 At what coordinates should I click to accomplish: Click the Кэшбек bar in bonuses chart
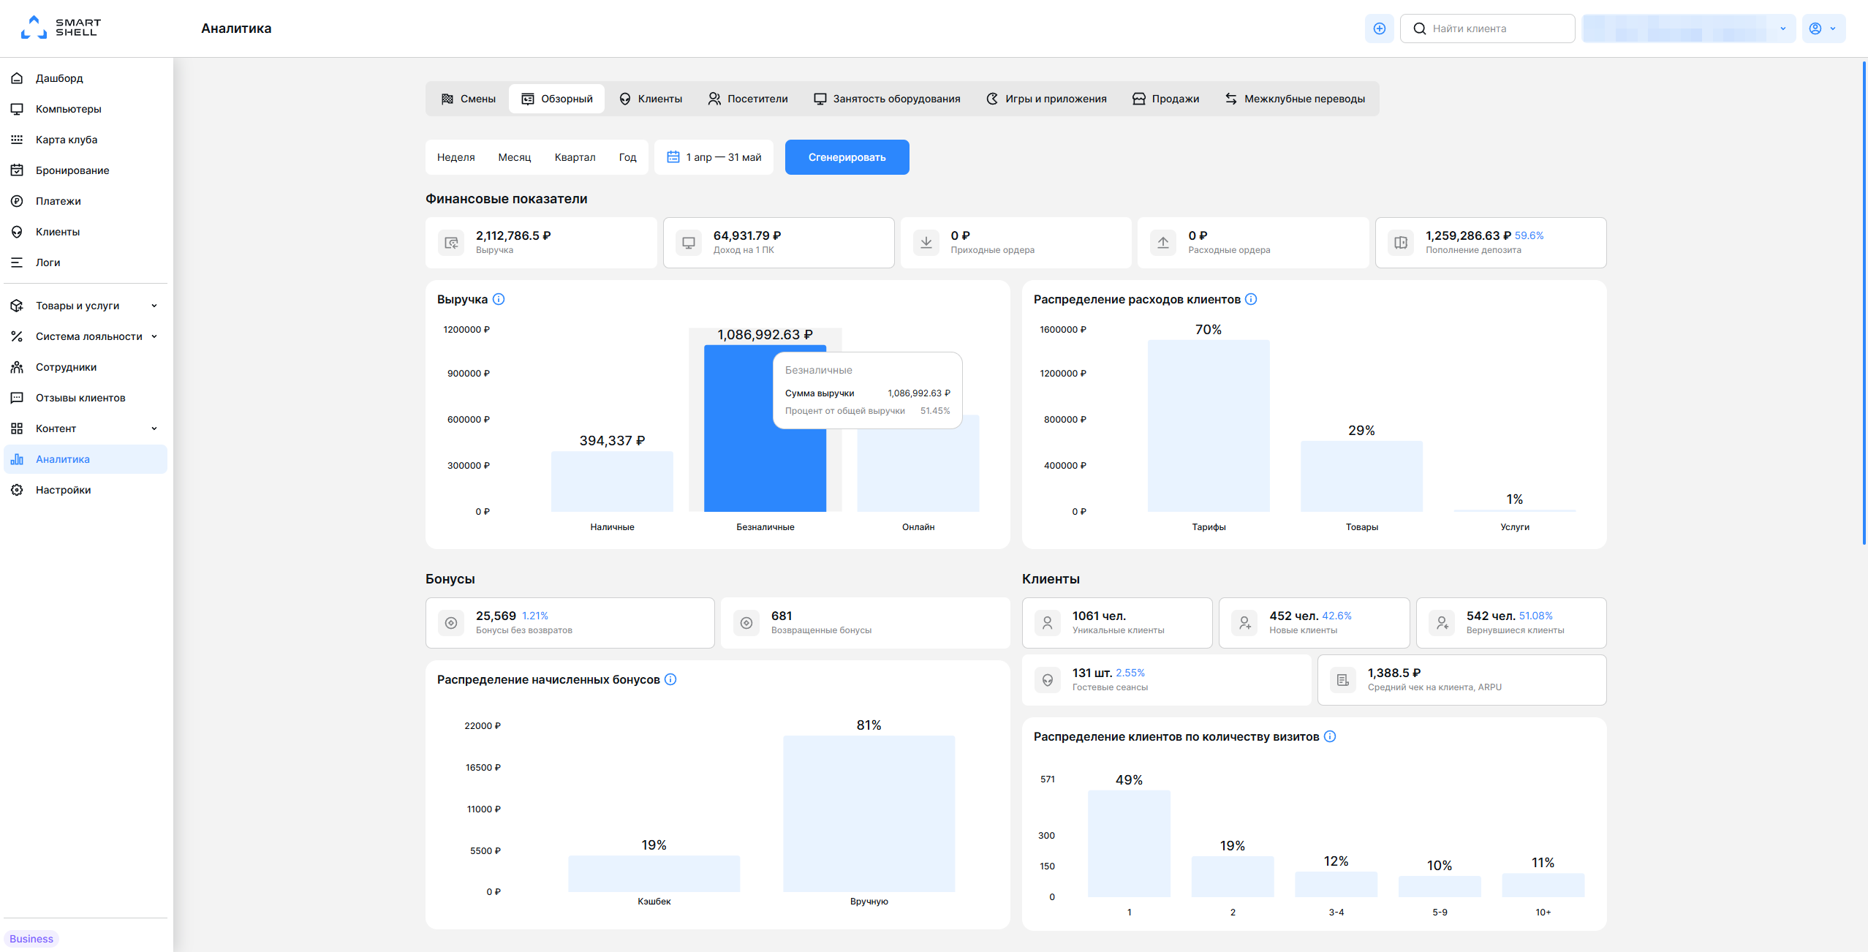tap(654, 874)
